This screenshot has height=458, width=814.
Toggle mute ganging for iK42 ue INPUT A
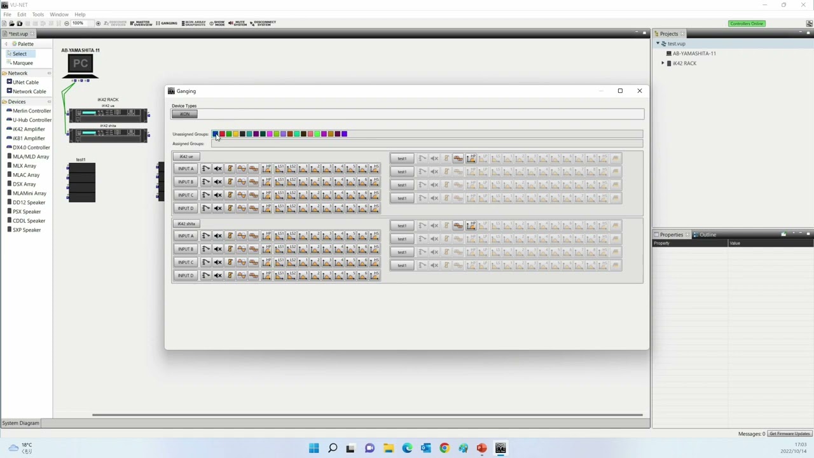click(x=217, y=169)
